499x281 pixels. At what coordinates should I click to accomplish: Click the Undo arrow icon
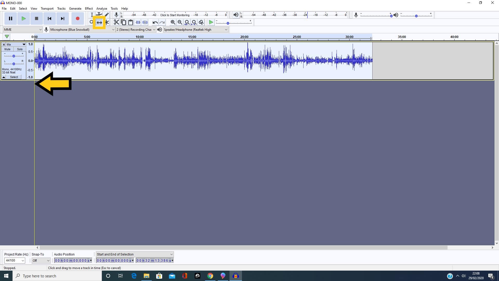[x=155, y=22]
